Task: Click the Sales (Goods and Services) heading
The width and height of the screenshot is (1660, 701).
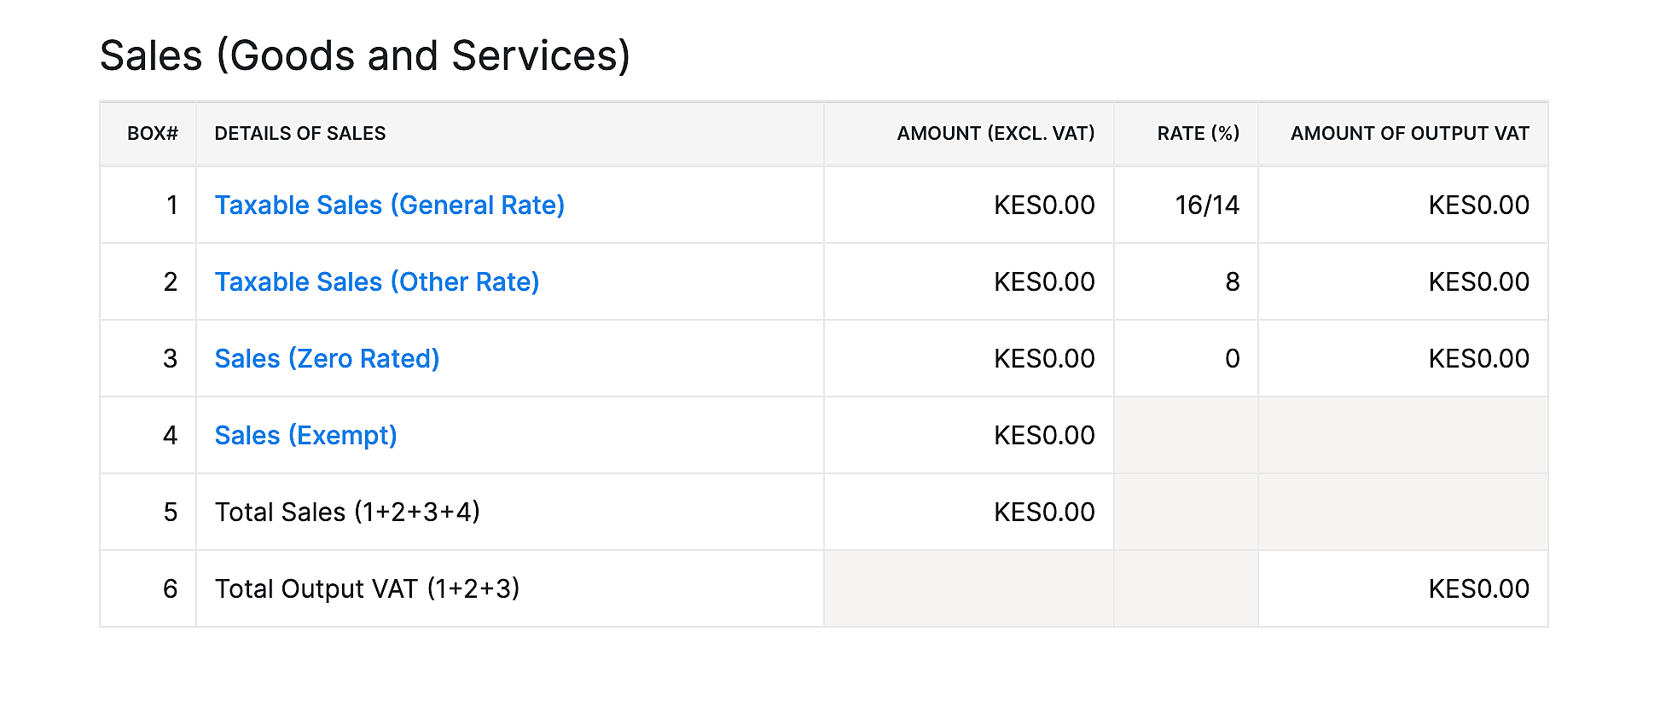Action: click(x=365, y=55)
